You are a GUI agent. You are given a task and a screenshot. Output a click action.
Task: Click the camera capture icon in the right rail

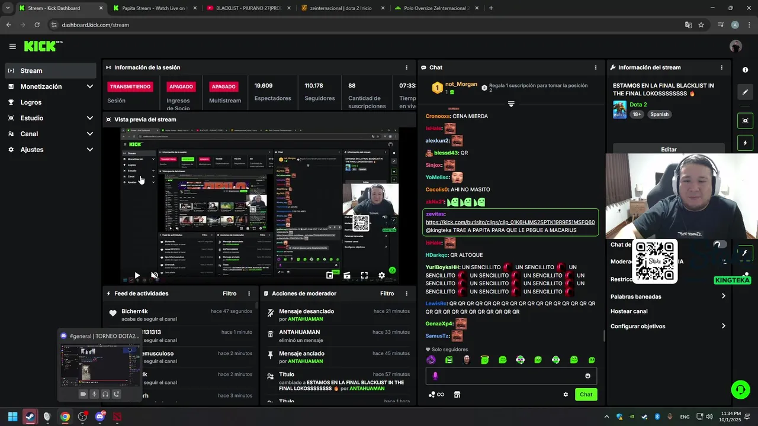(x=745, y=121)
